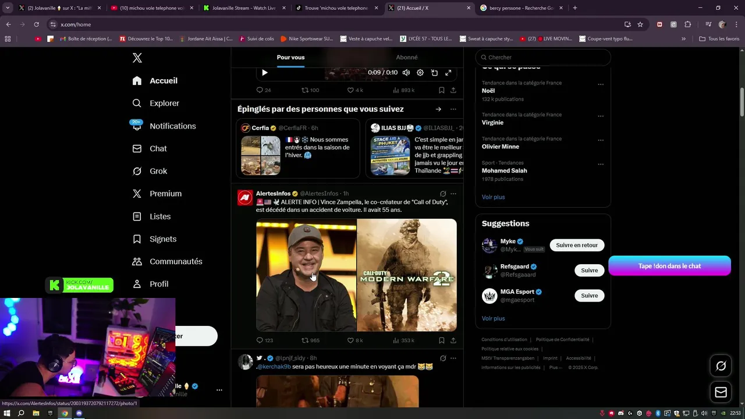Open the Cerfia pinned post card

298,148
